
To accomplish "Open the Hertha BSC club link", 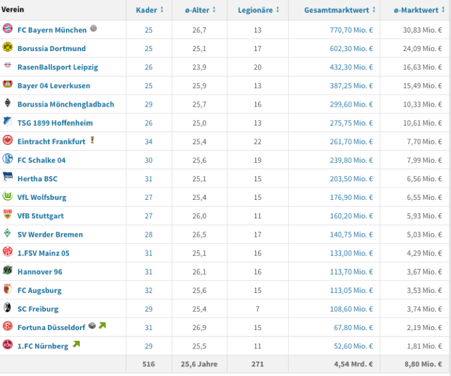I will (x=38, y=179).
